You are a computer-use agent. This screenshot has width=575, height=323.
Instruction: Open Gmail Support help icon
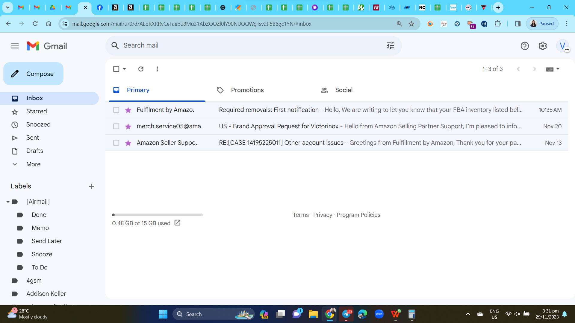click(x=525, y=46)
